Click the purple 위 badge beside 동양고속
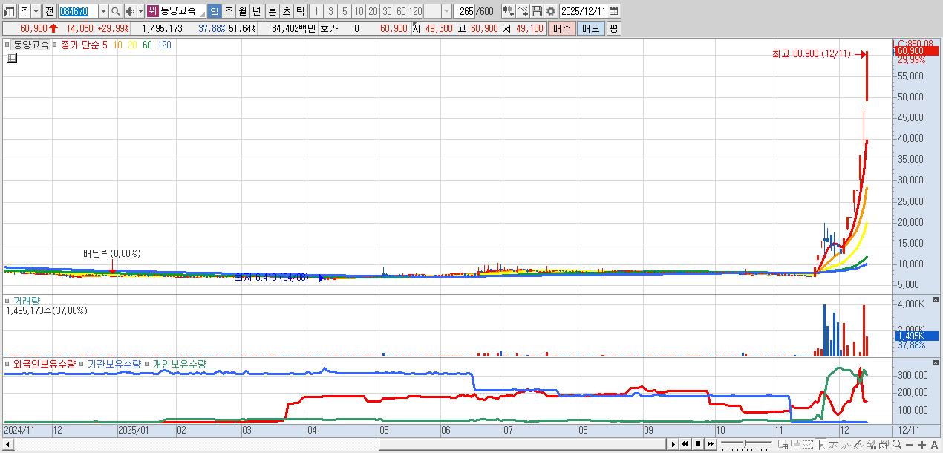Viewport: 943px width, 453px height. [153, 11]
